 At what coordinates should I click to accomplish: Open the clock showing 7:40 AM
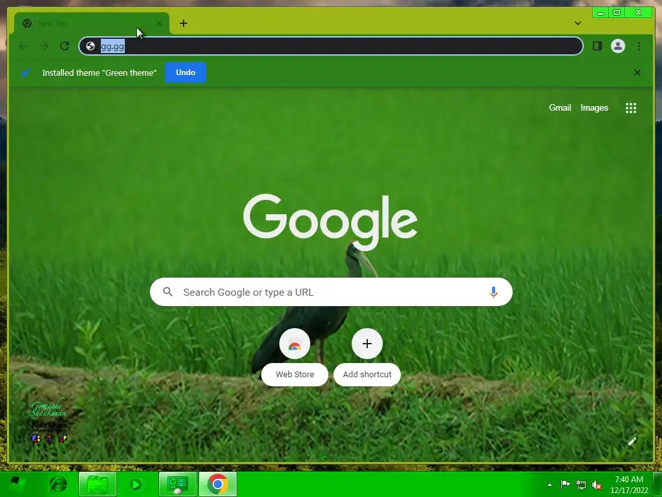coord(629,485)
